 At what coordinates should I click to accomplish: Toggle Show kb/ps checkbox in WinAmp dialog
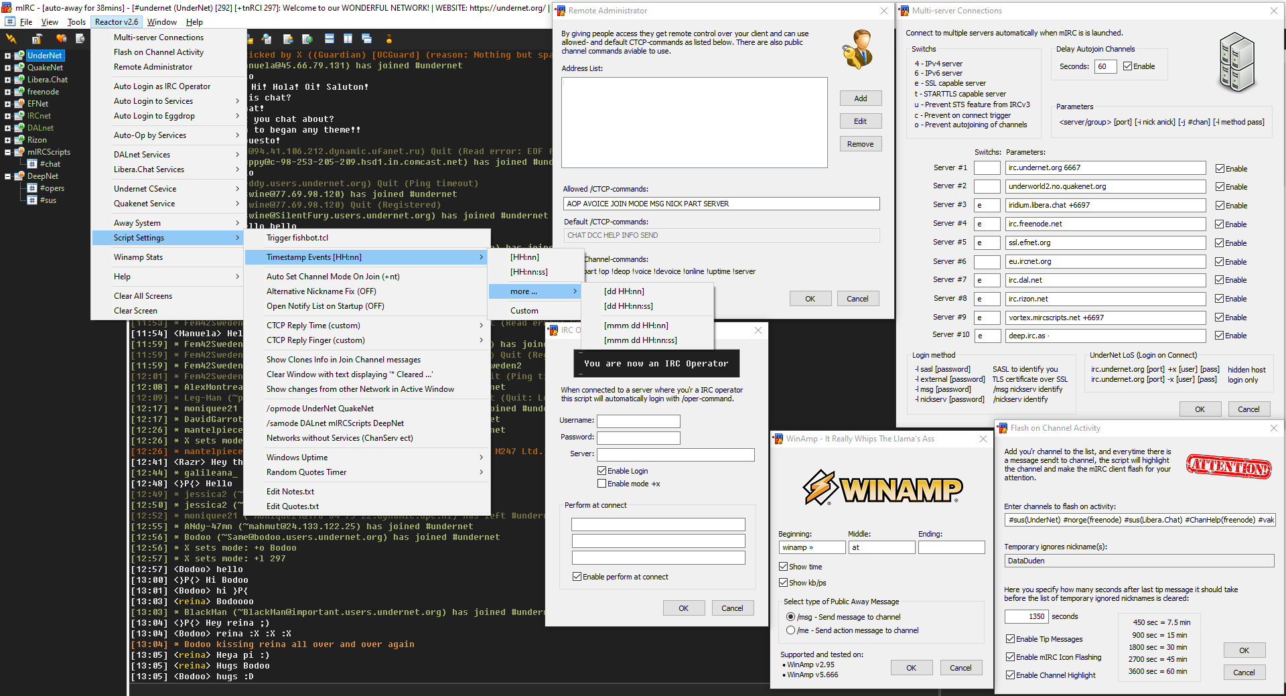(783, 583)
